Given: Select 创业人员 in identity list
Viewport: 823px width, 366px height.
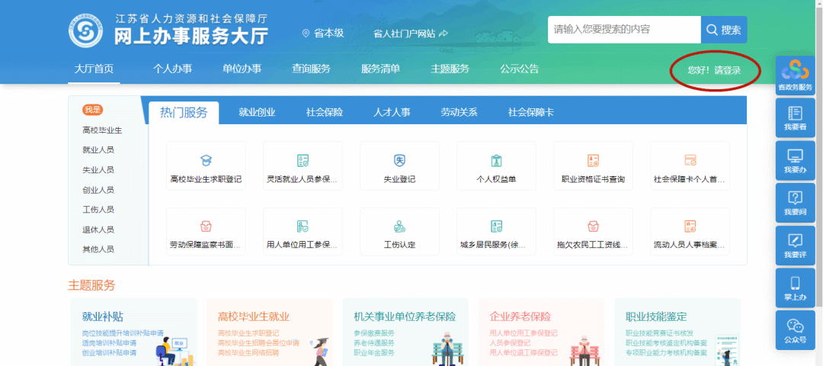Looking at the screenshot, I should tap(98, 190).
